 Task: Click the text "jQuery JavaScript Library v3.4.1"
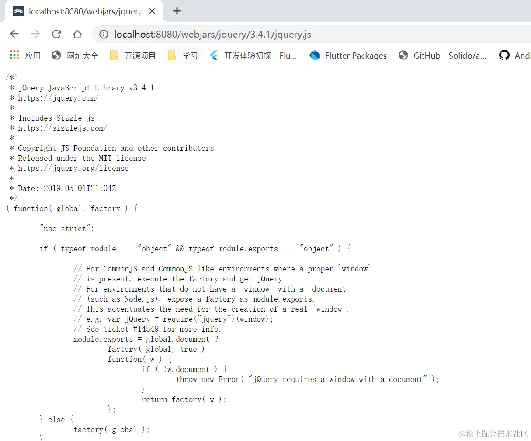86,88
